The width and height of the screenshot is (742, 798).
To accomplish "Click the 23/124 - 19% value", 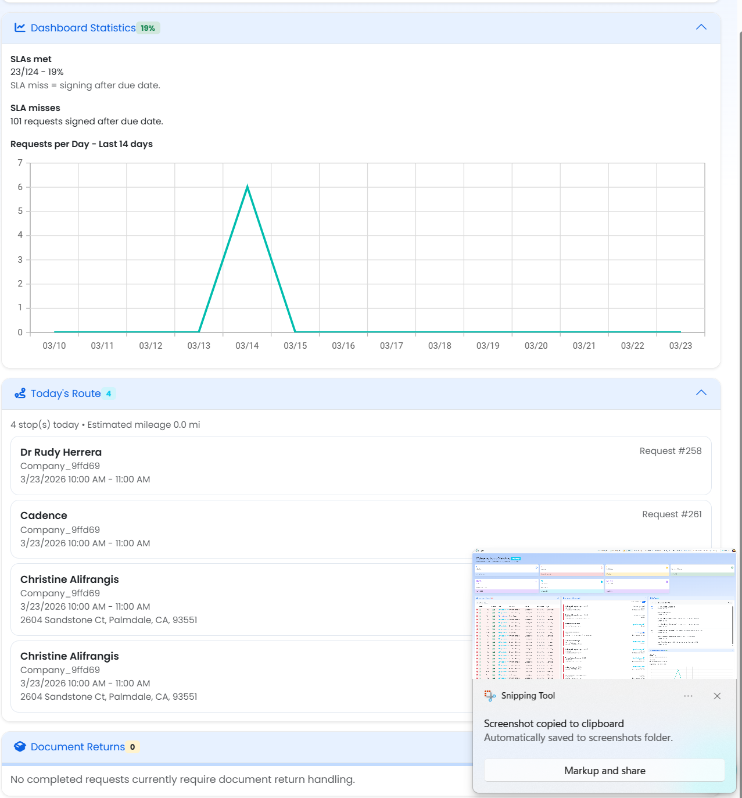I will point(37,72).
